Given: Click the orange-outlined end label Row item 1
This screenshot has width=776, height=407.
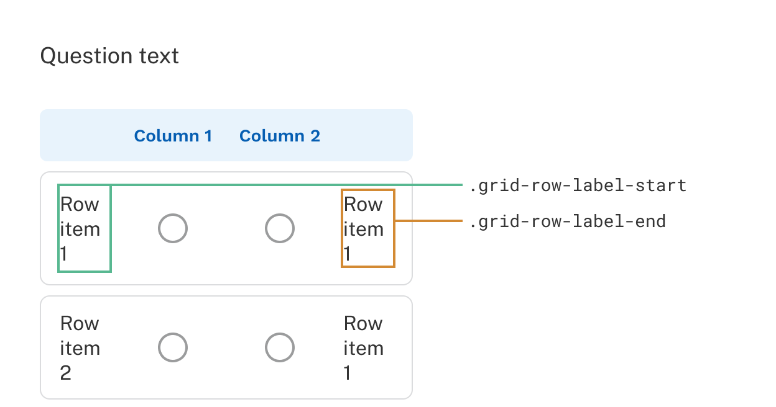Looking at the screenshot, I should (364, 229).
